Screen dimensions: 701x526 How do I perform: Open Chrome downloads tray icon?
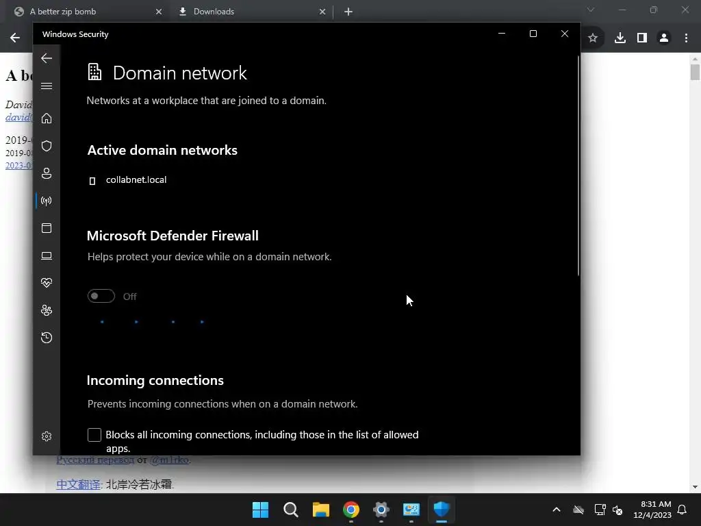(x=620, y=38)
